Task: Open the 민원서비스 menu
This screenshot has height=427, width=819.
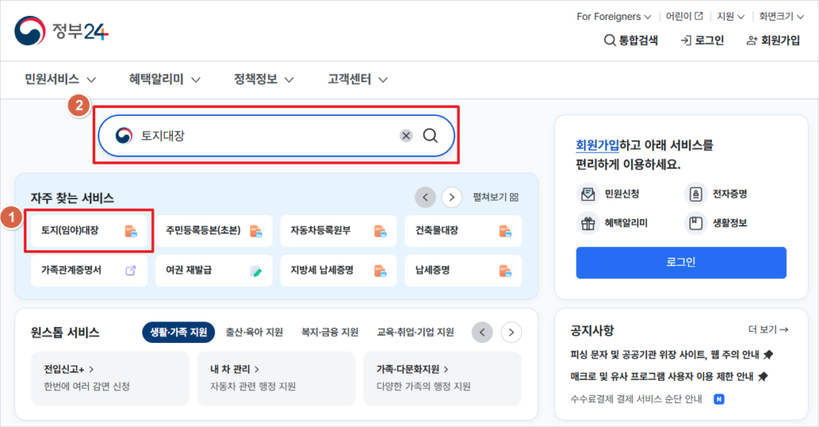Action: click(x=60, y=79)
